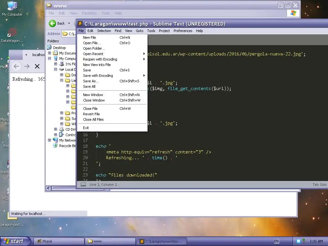
Task: Click the folder icon in Address bar
Action: coord(65,34)
